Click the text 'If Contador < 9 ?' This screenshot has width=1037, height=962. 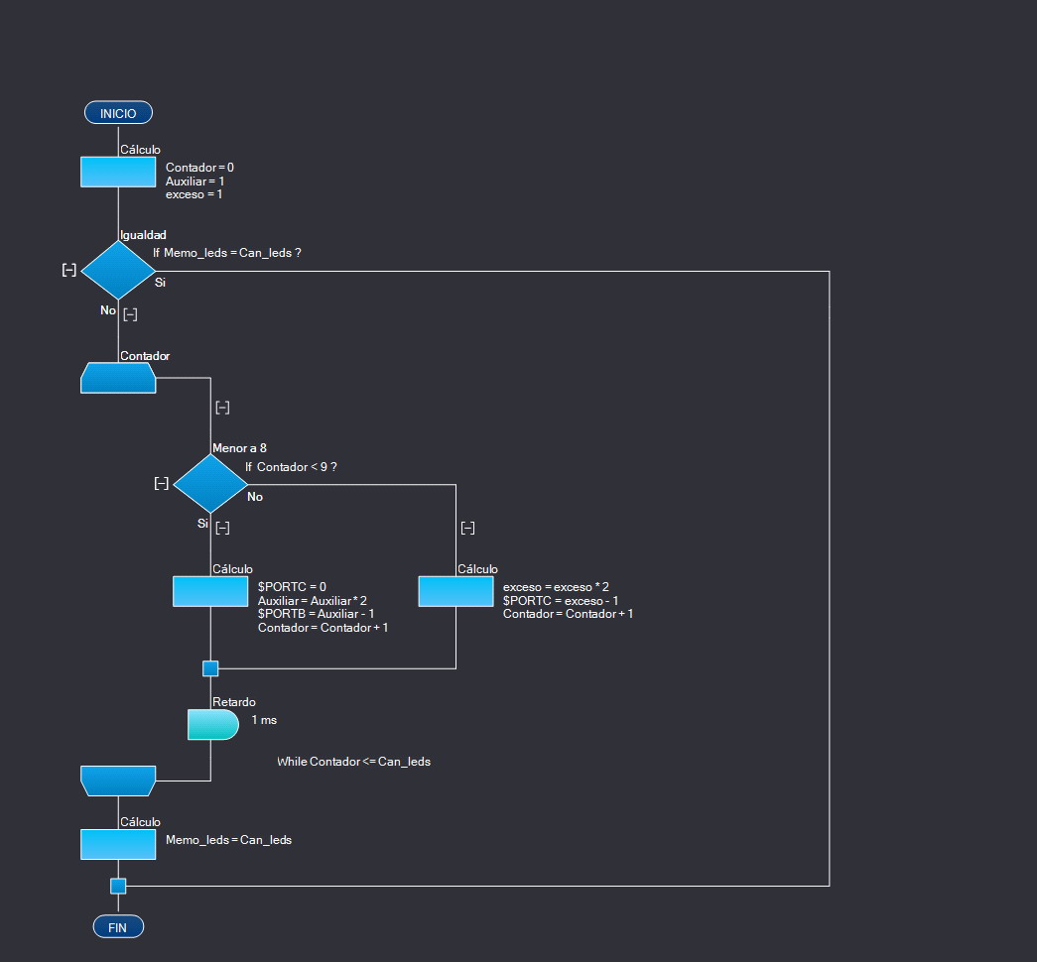point(291,467)
